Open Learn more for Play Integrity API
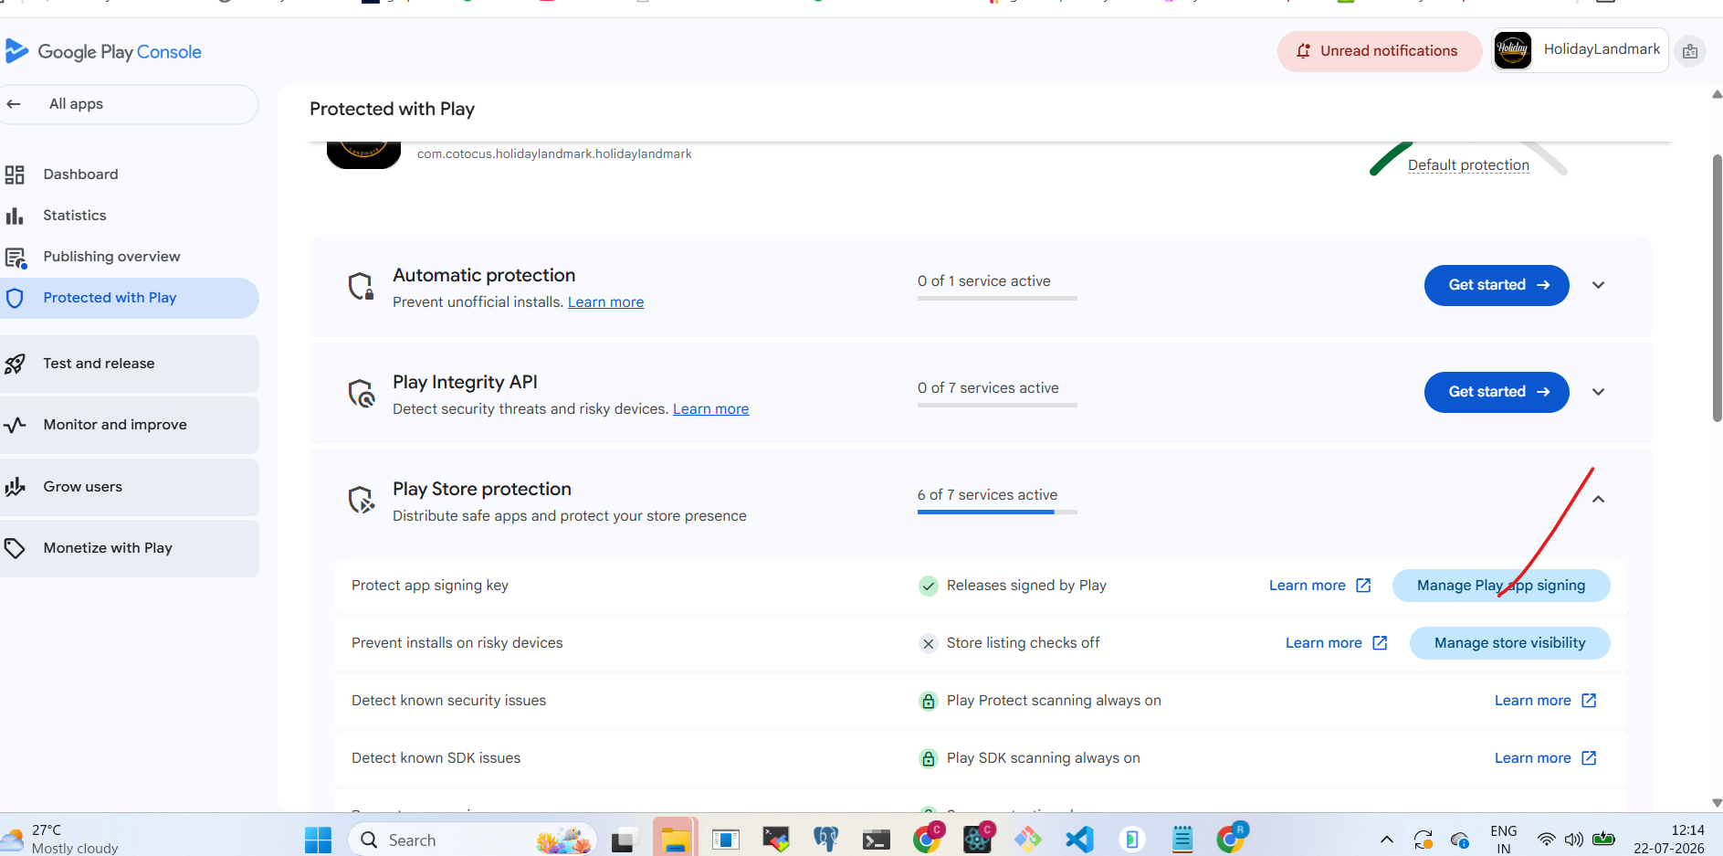1723x856 pixels. pyautogui.click(x=710, y=409)
